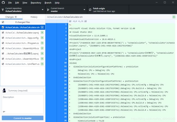The width and height of the screenshot is (177, 122).
Task: Click added-status icon for App.config
Action: click(x=42, y=38)
